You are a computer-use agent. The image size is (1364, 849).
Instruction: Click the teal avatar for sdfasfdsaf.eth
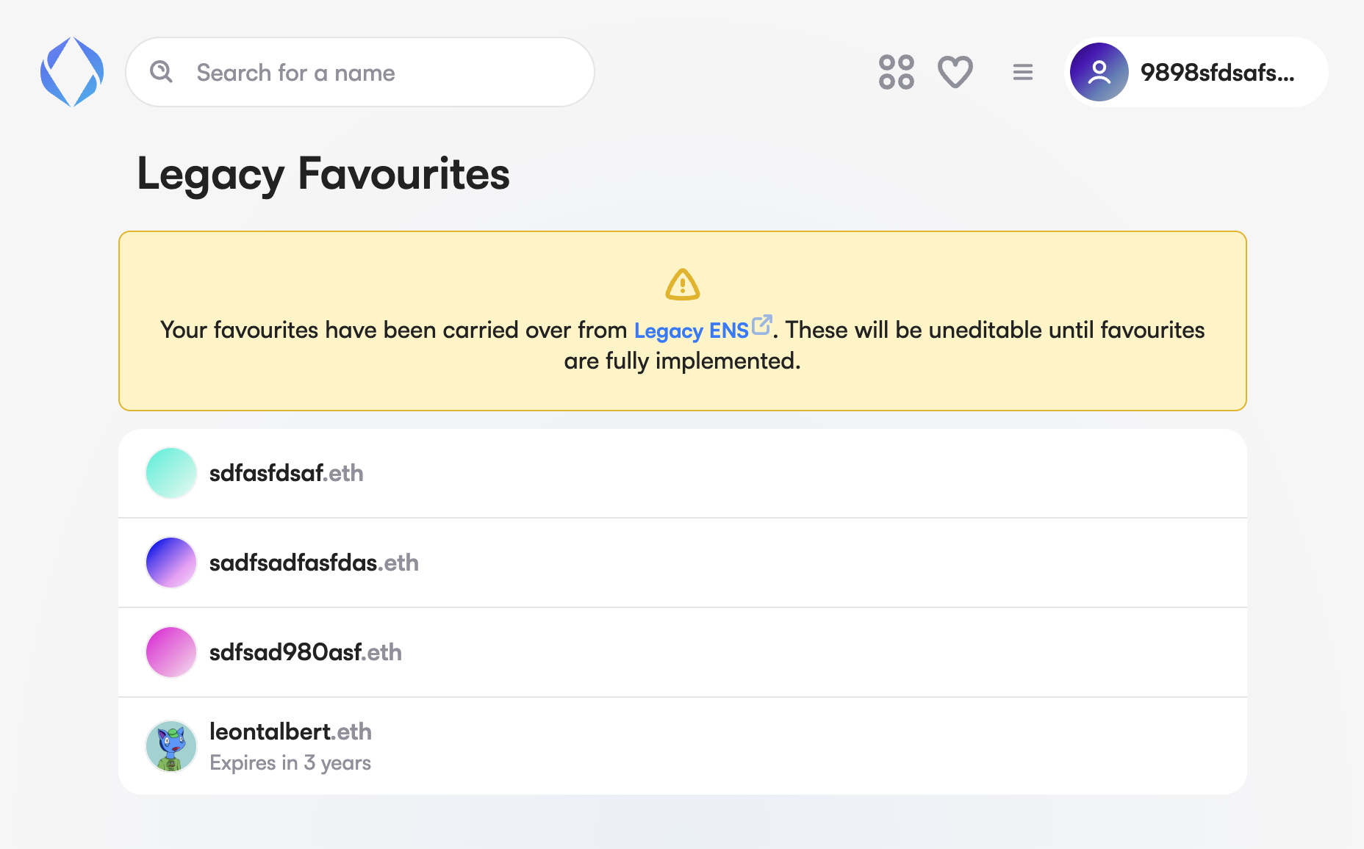(x=171, y=474)
